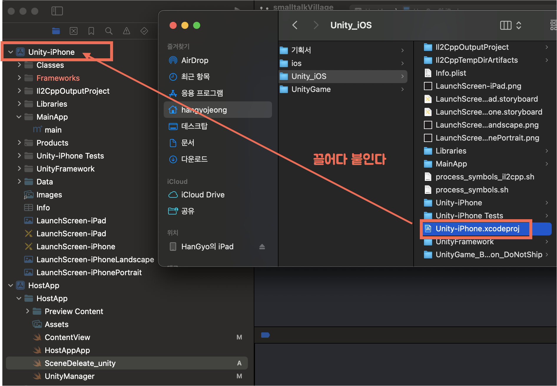Screen dimensions: 557x386
Task: Expand Libraries group in Xcode navigator
Action: click(19, 104)
